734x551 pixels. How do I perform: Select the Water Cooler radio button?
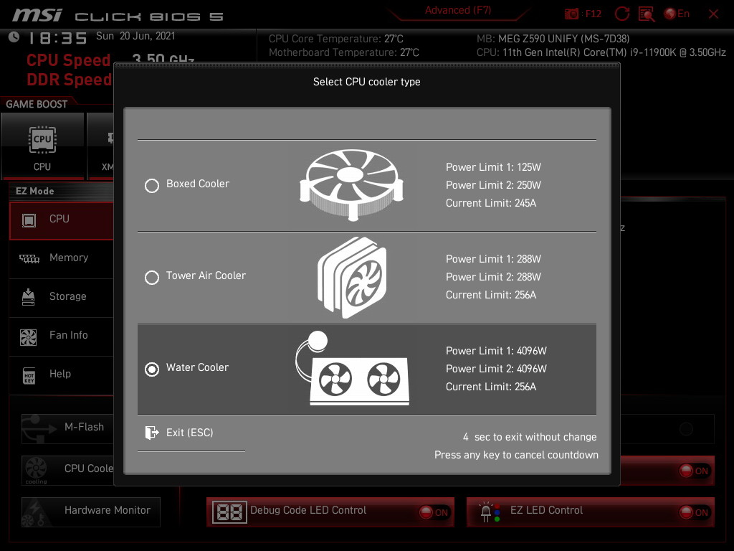point(152,369)
